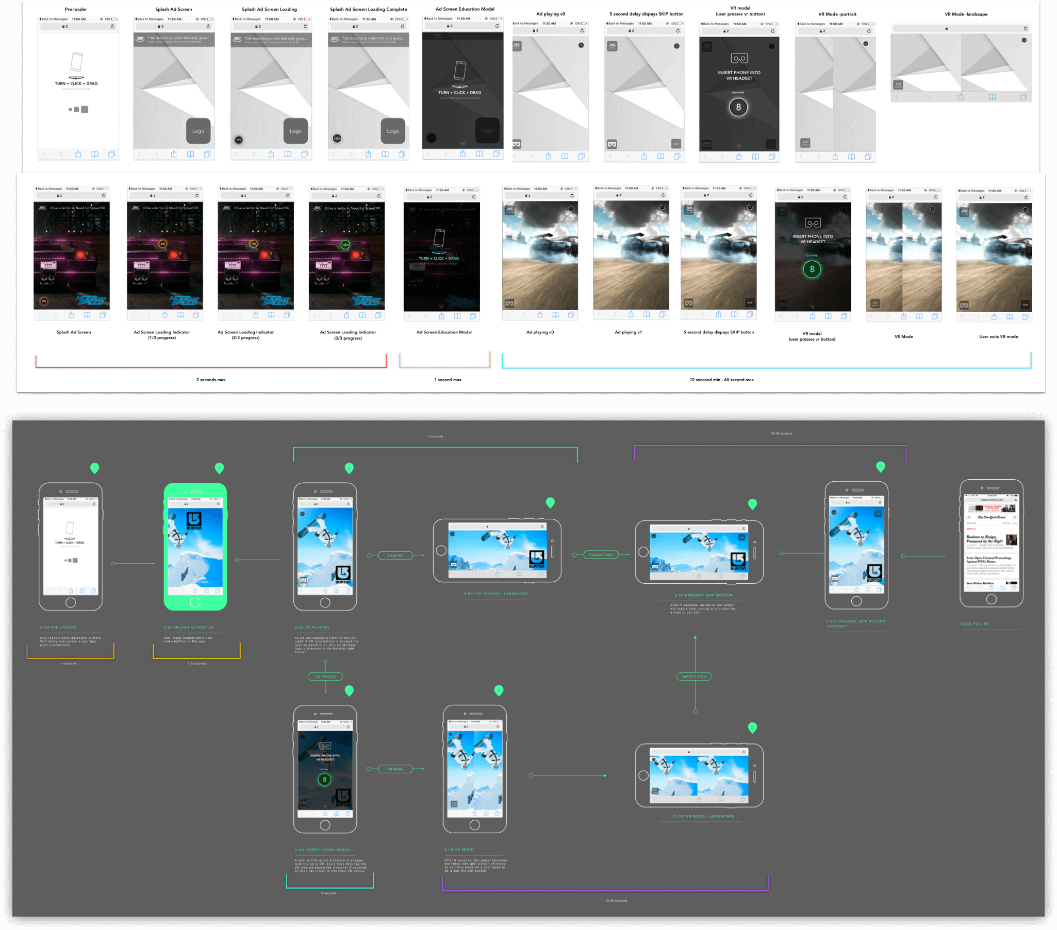Click the New York Times phone screen above BACK TO LIFE
The width and height of the screenshot is (1057, 930).
click(x=992, y=544)
